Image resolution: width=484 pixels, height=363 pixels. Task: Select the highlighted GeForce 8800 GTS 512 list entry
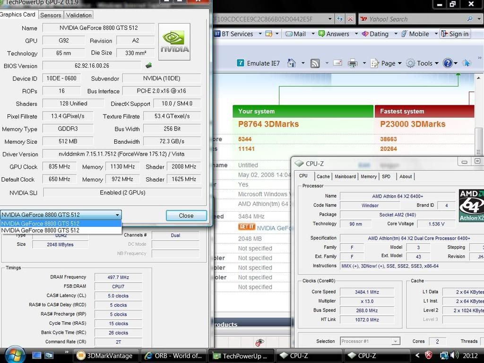(x=61, y=223)
